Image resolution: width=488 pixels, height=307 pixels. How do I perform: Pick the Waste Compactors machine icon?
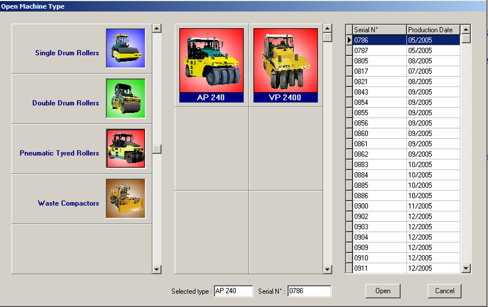click(x=126, y=198)
